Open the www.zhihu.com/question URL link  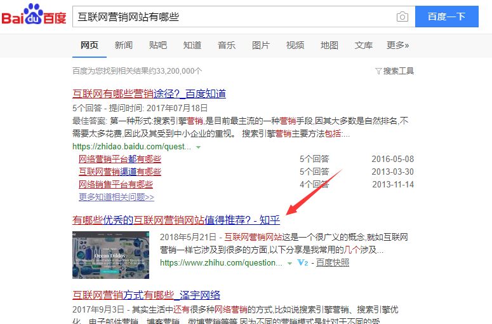click(221, 263)
